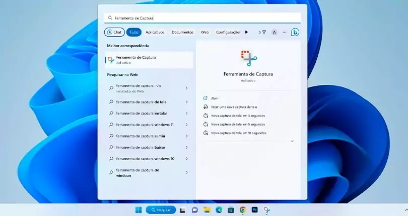Open suggestion ferramenta de captura sumiu
408x216 pixels.
[149, 136]
